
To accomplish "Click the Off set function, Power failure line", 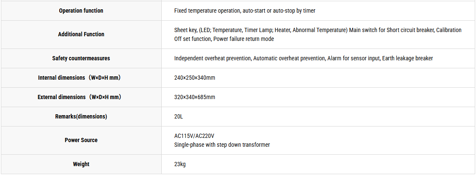I will coord(224,39).
